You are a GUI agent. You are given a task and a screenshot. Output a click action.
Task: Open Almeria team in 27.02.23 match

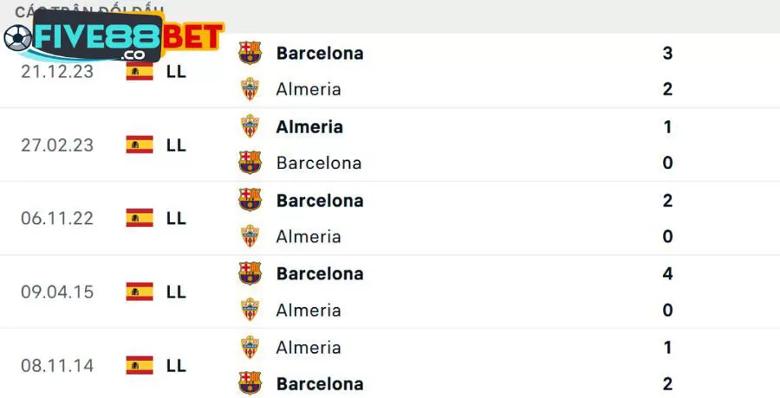coord(309,126)
